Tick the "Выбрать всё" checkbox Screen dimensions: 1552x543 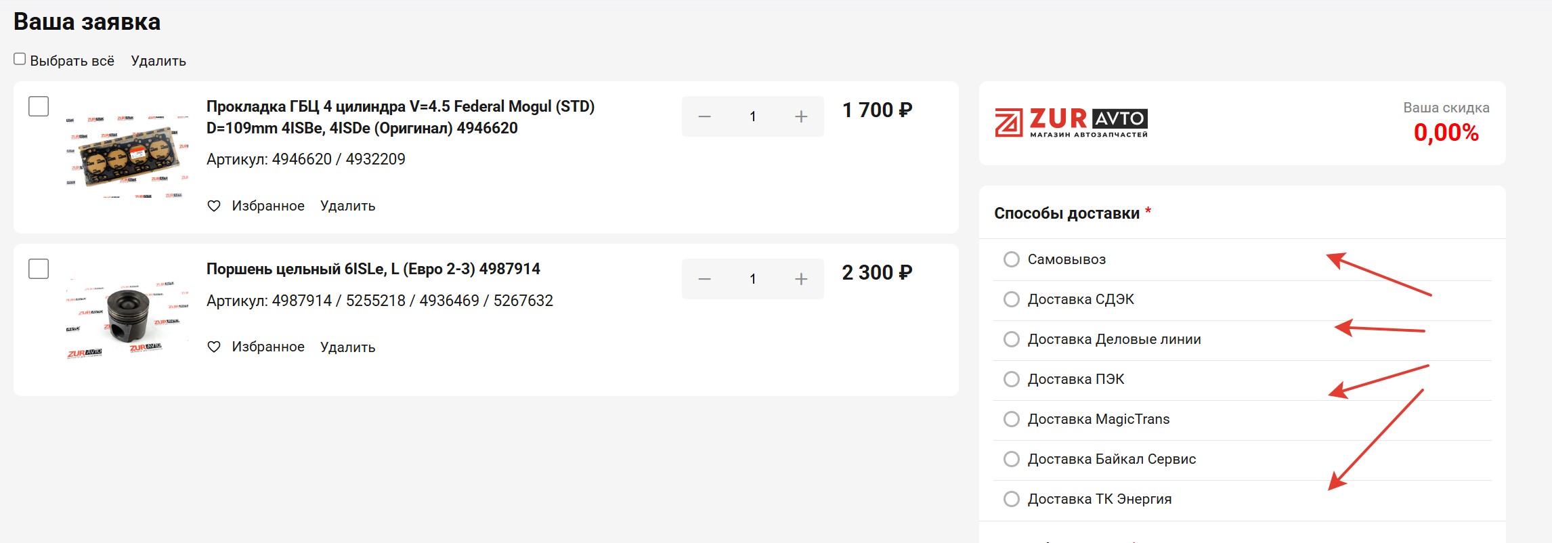(20, 60)
